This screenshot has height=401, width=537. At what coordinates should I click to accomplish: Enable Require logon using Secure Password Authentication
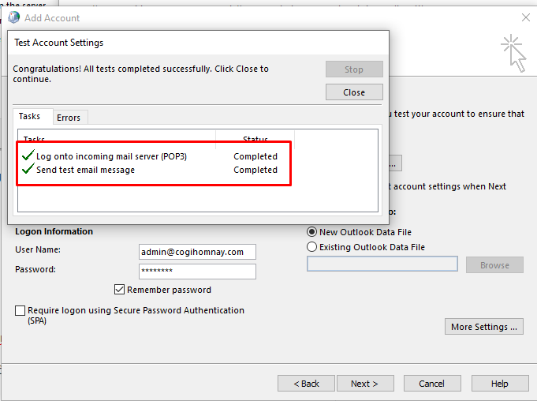click(21, 311)
